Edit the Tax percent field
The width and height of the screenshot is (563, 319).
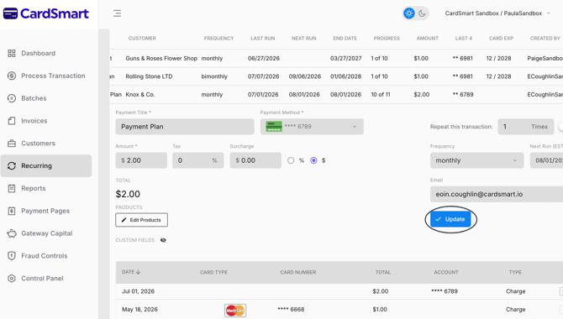197,160
